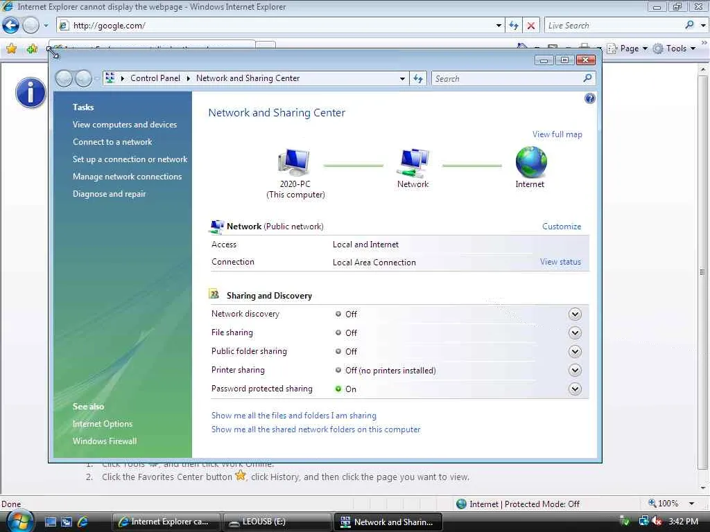710x532 pixels.
Task: Click Internet Protected Mode status bar zone
Action: [518, 504]
